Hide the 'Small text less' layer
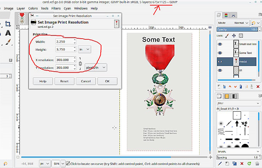Screen dimensions: 262x168 coord(220,44)
